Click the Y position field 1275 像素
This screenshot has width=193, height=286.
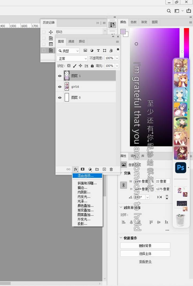coord(163,189)
